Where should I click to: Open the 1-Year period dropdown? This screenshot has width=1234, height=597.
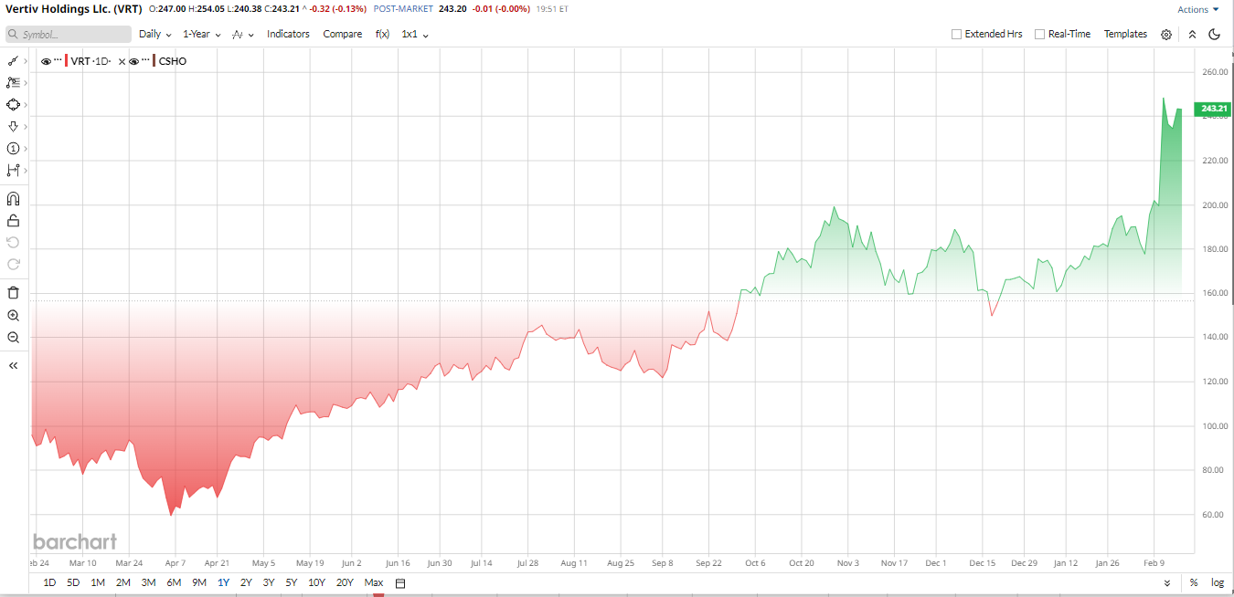click(202, 34)
